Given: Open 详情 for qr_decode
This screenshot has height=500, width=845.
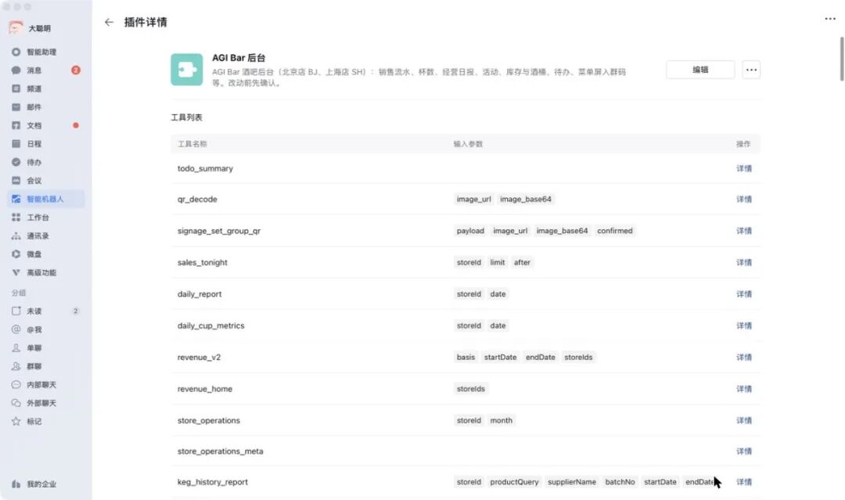Looking at the screenshot, I should coord(744,200).
